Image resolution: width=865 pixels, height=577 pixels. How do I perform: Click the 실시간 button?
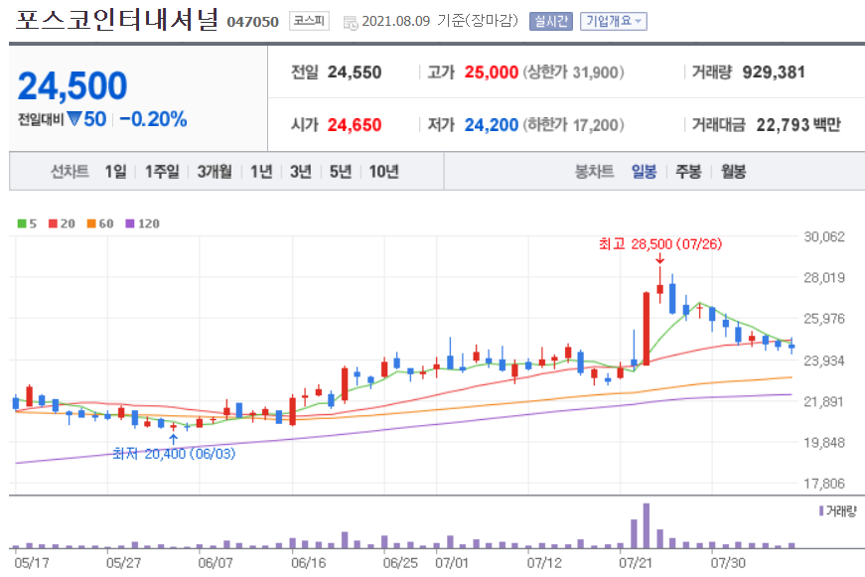click(x=550, y=22)
